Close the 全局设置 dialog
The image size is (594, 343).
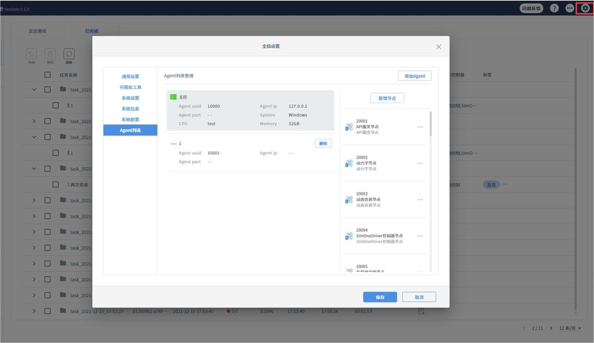tap(439, 46)
